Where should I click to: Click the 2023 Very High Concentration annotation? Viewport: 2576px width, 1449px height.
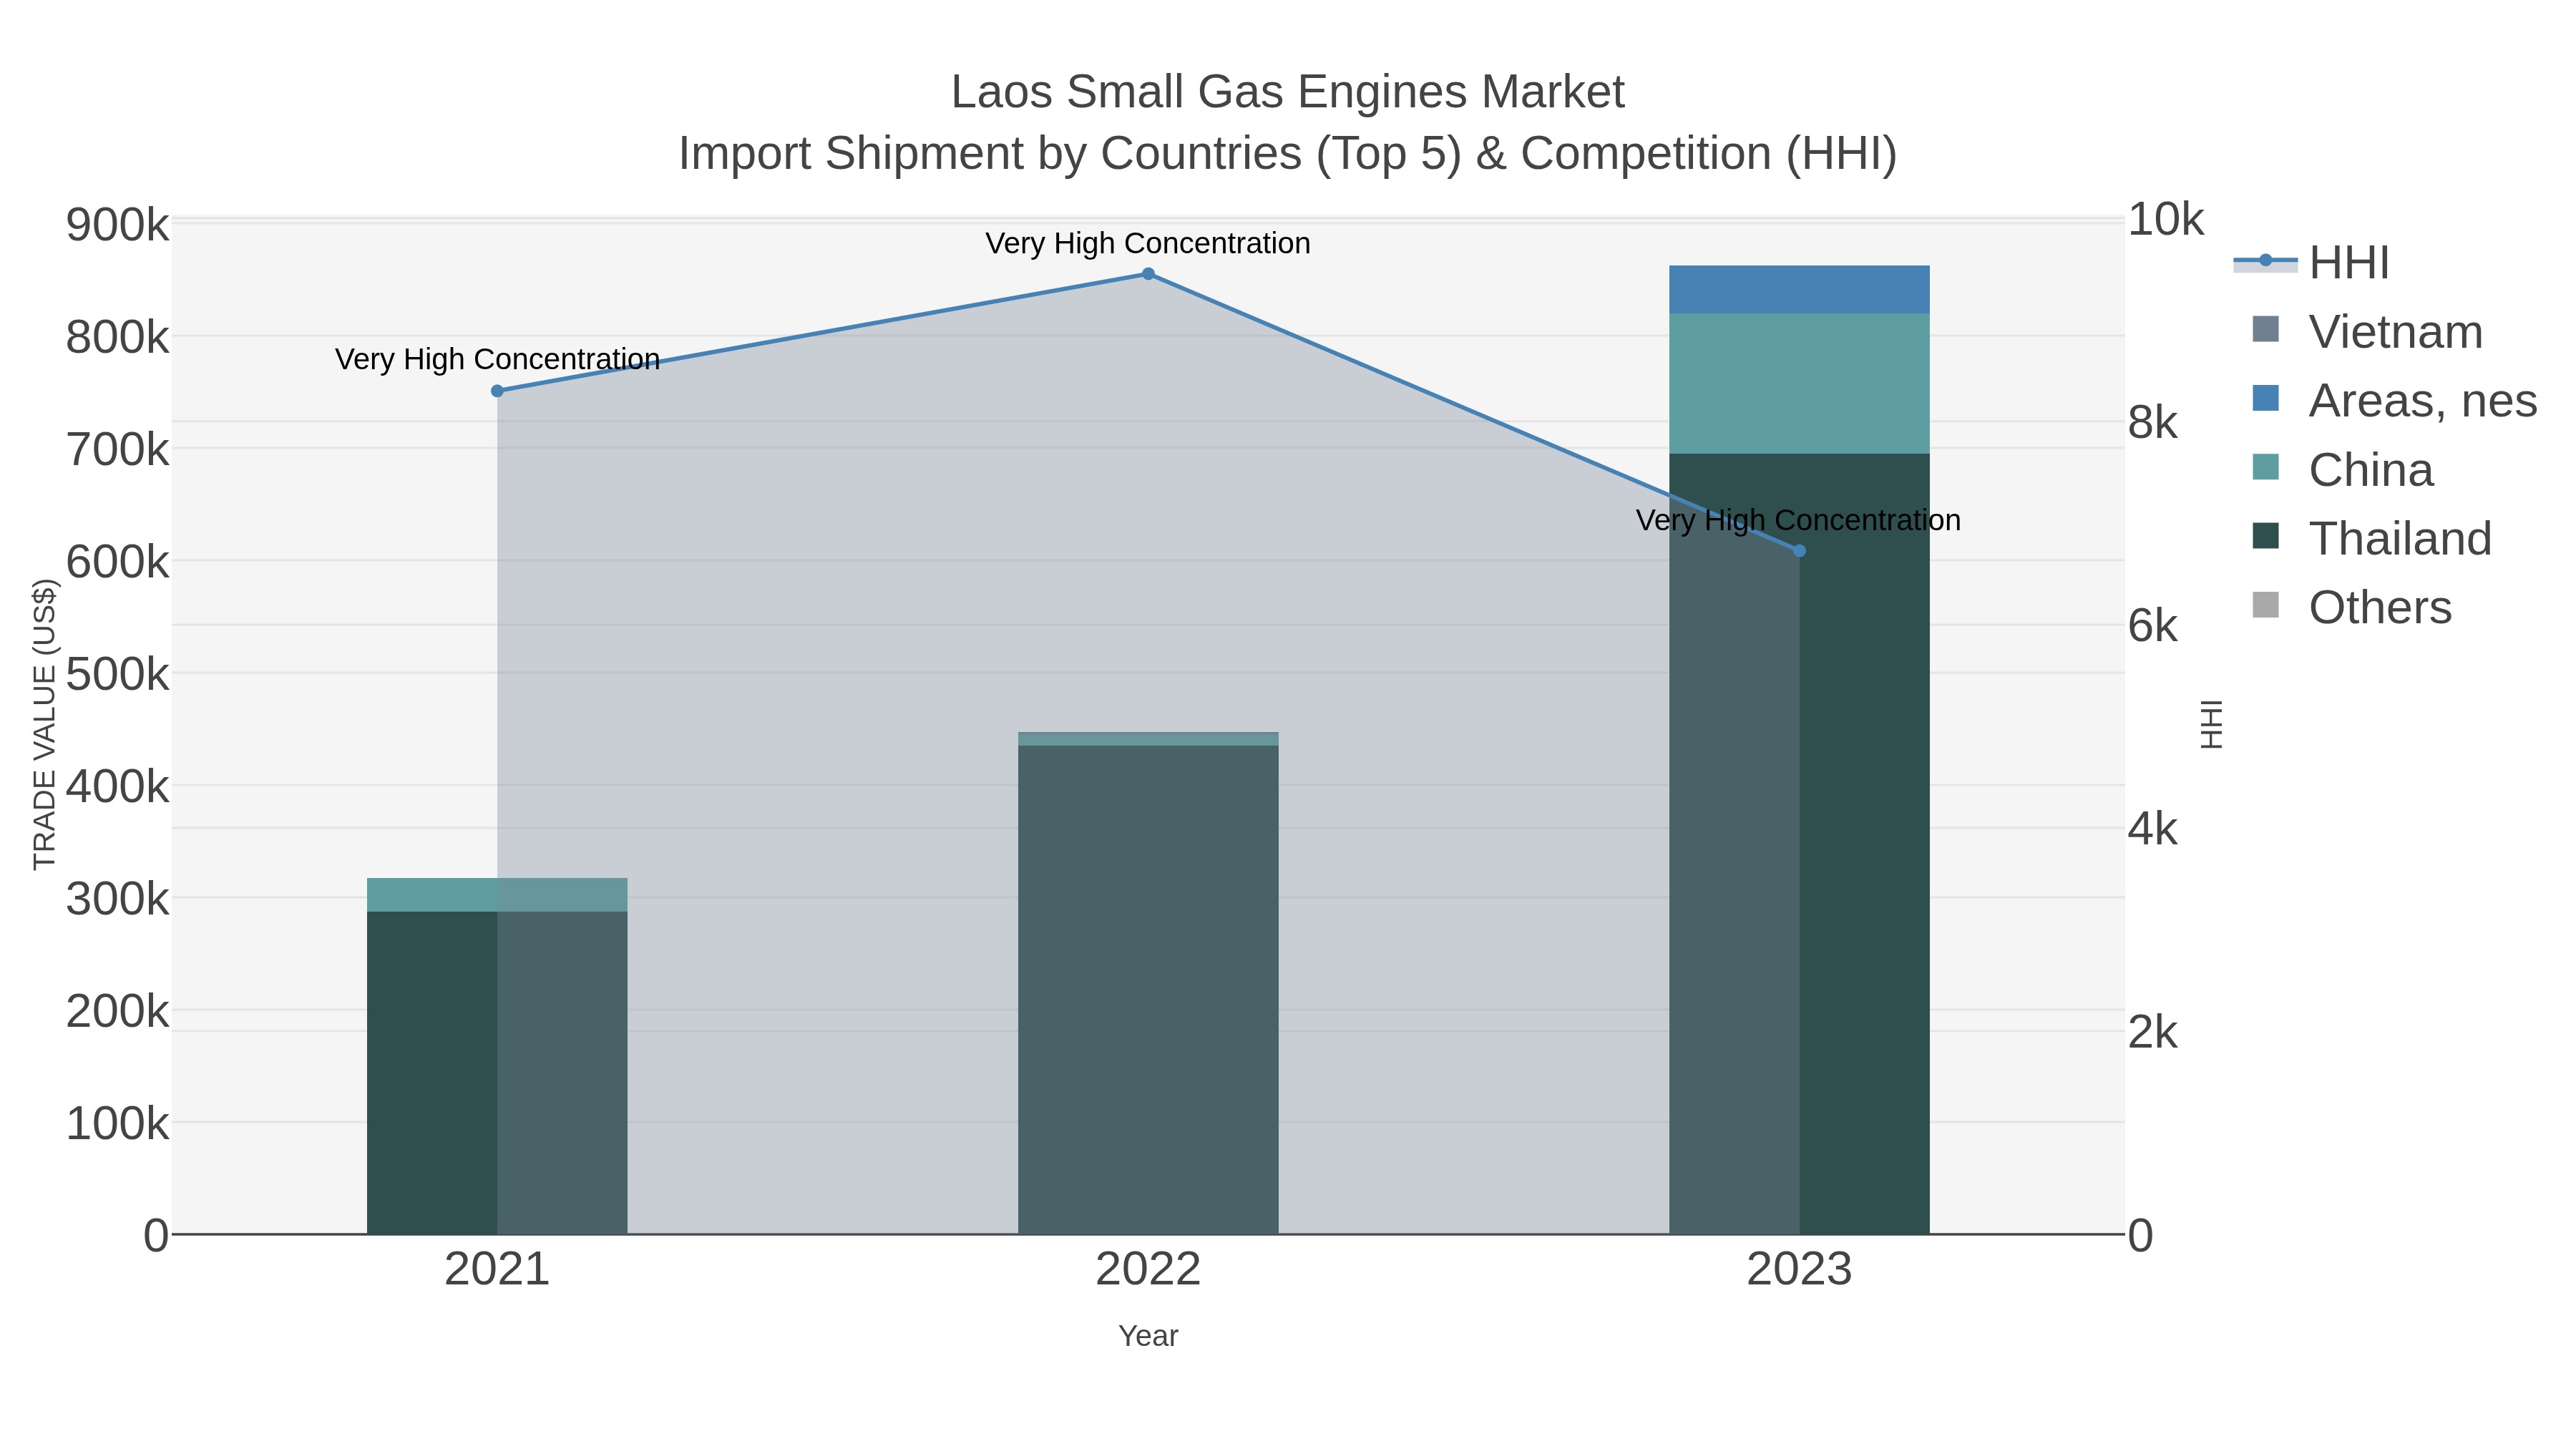pos(1798,520)
